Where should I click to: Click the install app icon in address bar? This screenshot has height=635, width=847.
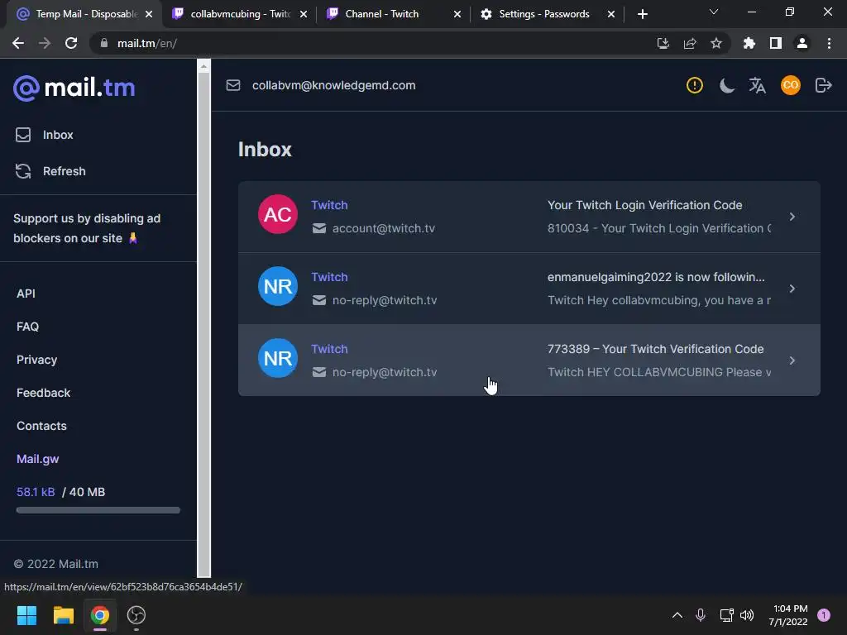(x=663, y=43)
